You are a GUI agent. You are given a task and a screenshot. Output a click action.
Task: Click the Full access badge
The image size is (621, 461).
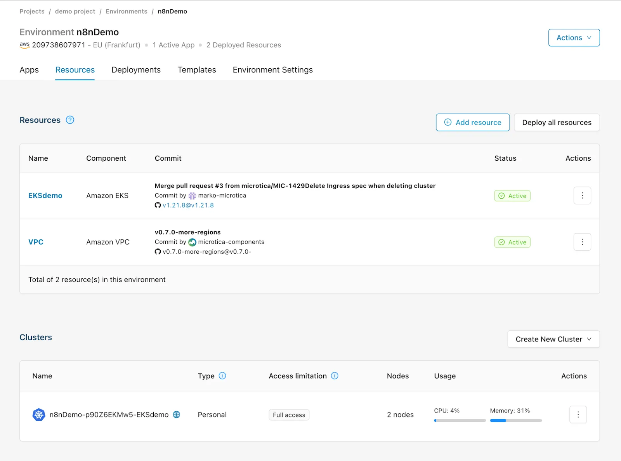(x=289, y=415)
